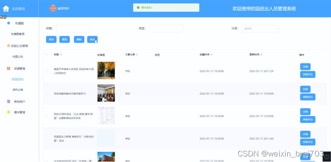Viewport: 331px width, 162px height.
Task: Sort the table by the 标题 column arrows
Action: point(61,55)
